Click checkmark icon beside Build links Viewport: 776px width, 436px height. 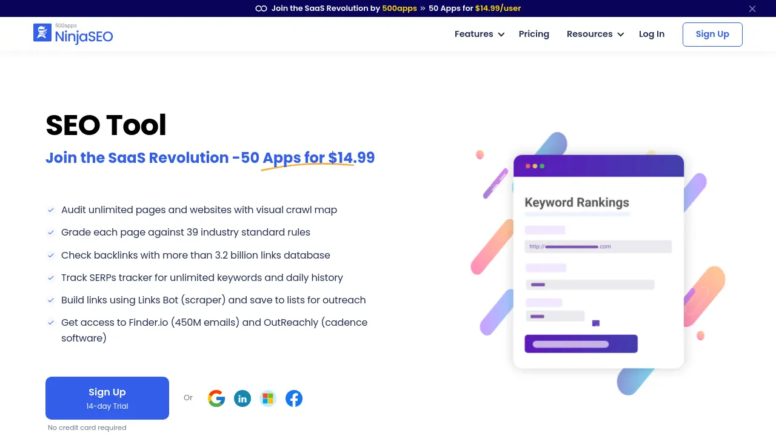51,300
